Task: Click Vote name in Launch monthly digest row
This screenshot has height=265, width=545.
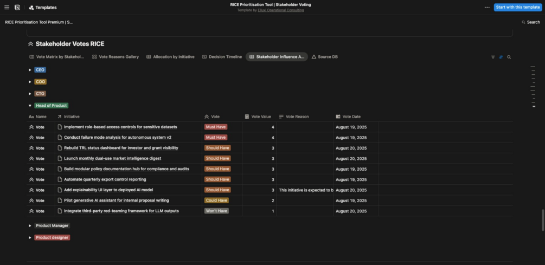Action: 40,158
